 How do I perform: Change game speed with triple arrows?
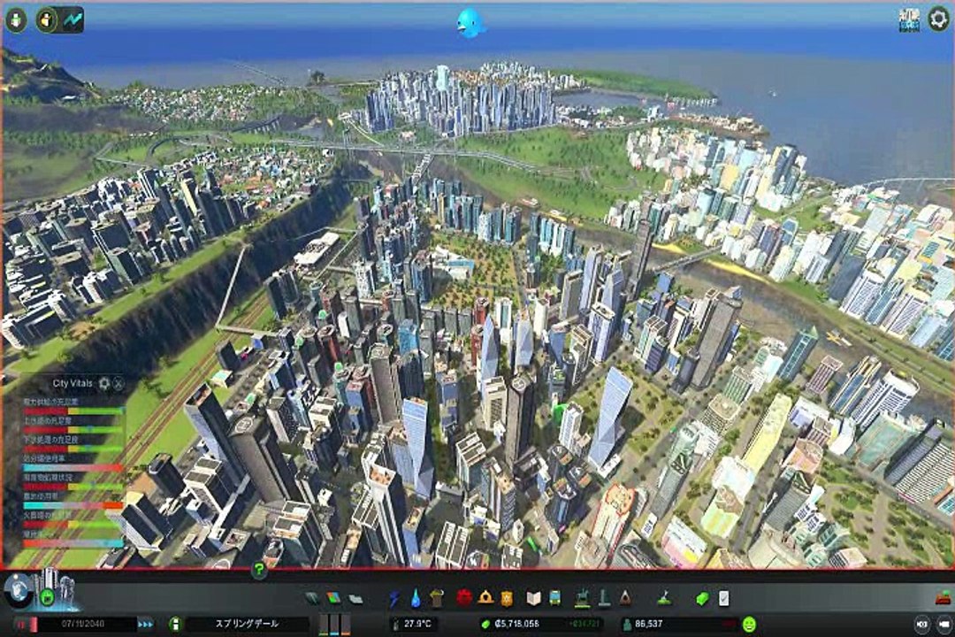point(145,625)
